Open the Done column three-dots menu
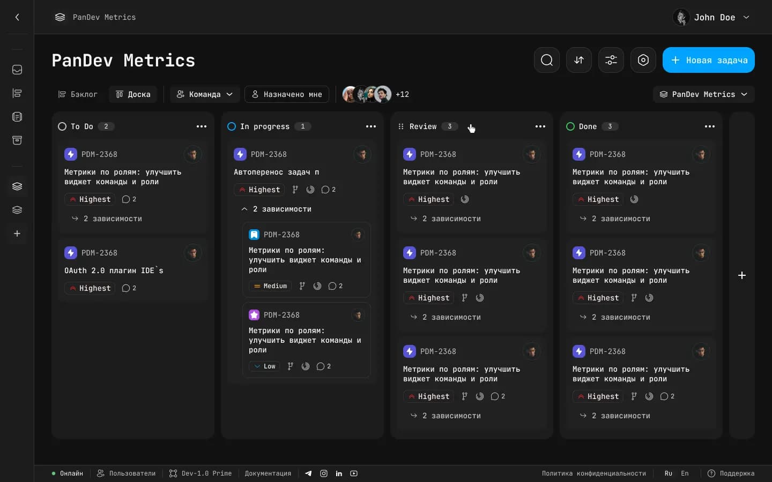Viewport: 772px width, 482px height. coord(710,126)
